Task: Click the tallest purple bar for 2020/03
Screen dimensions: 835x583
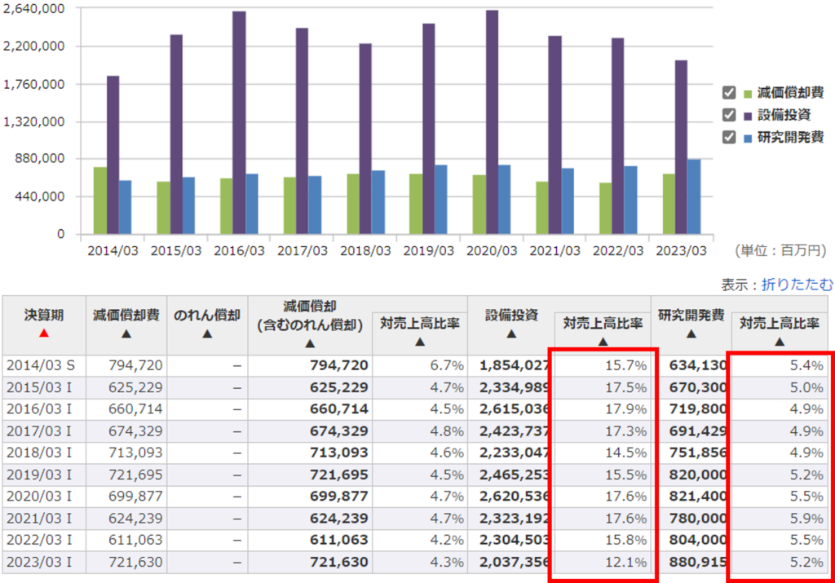Action: (492, 122)
